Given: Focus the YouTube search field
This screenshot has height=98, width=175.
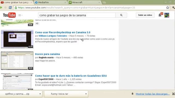Looking at the screenshot, I should (x=77, y=15).
